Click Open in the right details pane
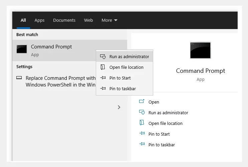248x167 pixels. pos(154,102)
